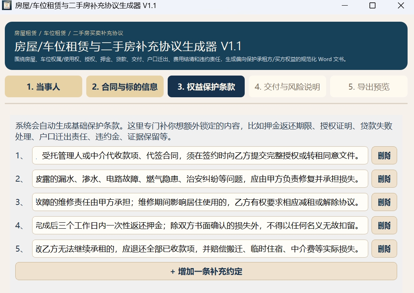414x293 pixels.
Task: Maximize the generator window
Action: point(372,5)
